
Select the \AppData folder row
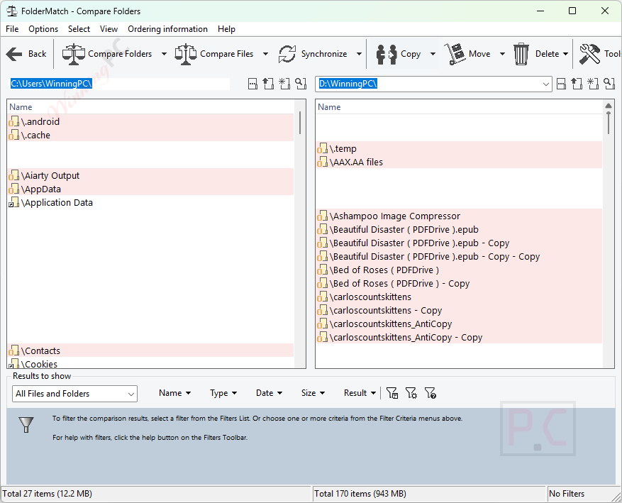pyautogui.click(x=151, y=189)
